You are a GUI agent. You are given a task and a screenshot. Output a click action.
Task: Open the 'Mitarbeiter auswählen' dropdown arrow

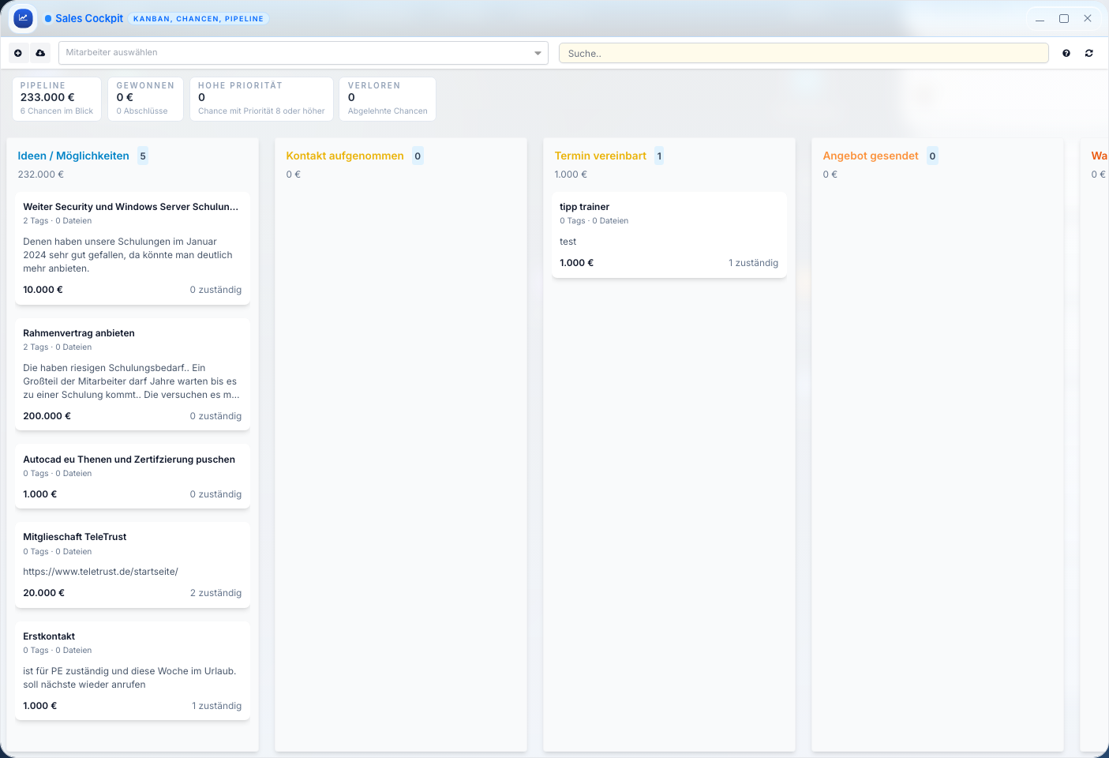[538, 53]
